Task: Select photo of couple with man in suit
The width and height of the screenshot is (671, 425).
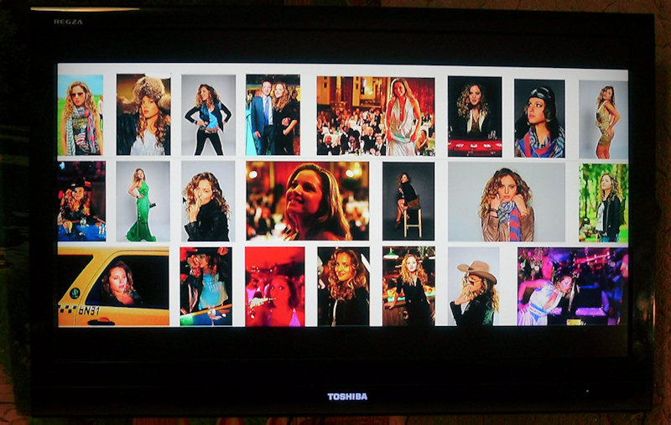Action: [x=273, y=115]
